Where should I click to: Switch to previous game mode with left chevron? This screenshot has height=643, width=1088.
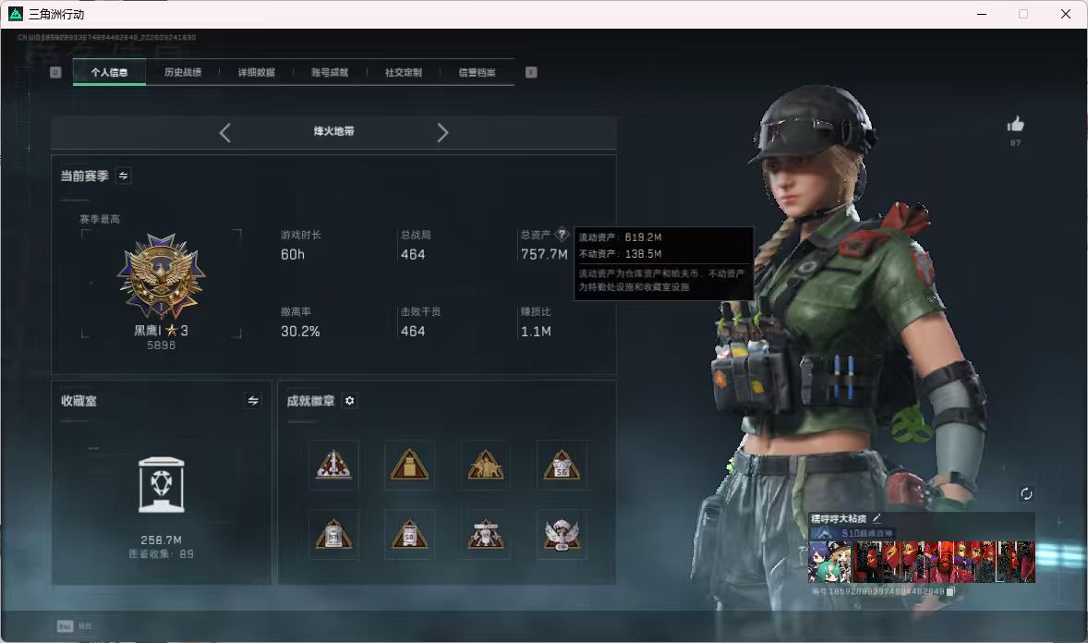tap(224, 132)
